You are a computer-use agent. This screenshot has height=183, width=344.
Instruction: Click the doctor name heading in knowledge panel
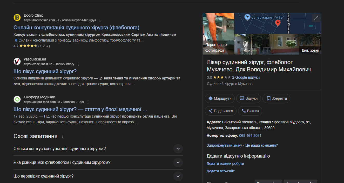click(x=259, y=66)
